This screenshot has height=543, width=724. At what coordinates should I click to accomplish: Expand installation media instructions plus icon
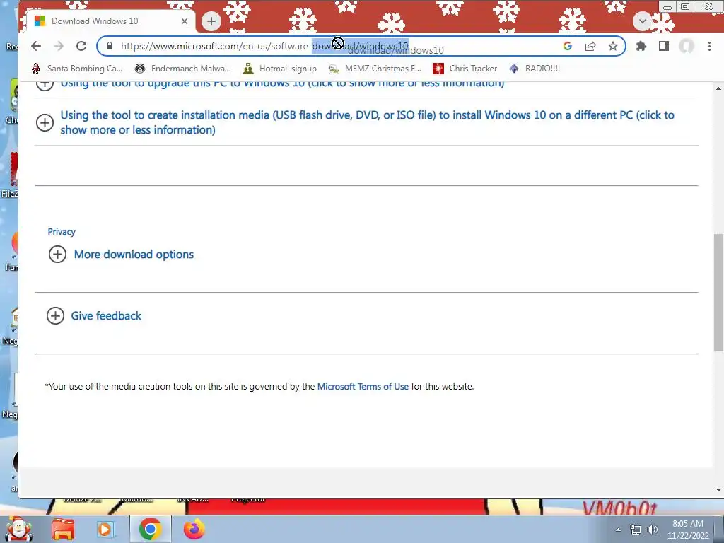pyautogui.click(x=45, y=122)
